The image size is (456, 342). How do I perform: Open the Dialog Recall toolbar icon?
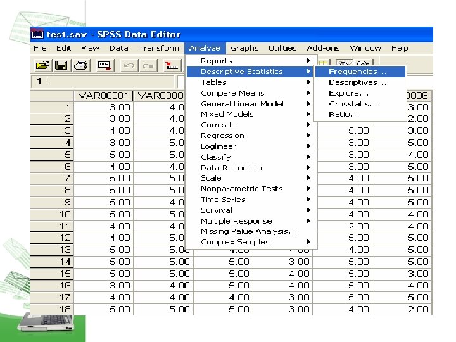104,65
